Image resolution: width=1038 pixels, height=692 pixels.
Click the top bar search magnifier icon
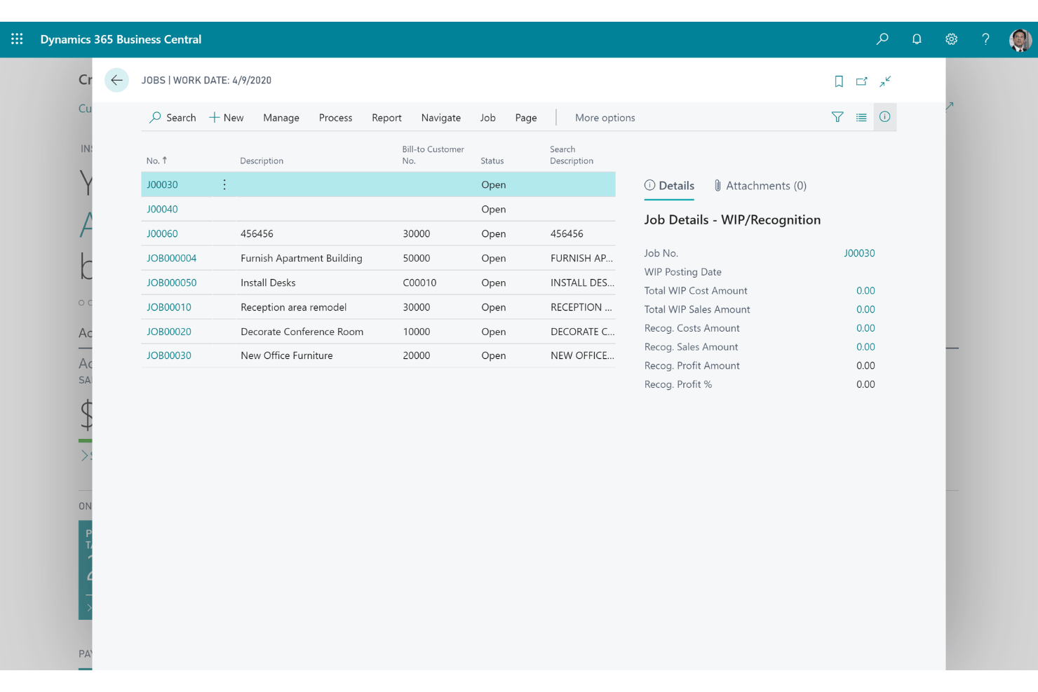click(882, 39)
